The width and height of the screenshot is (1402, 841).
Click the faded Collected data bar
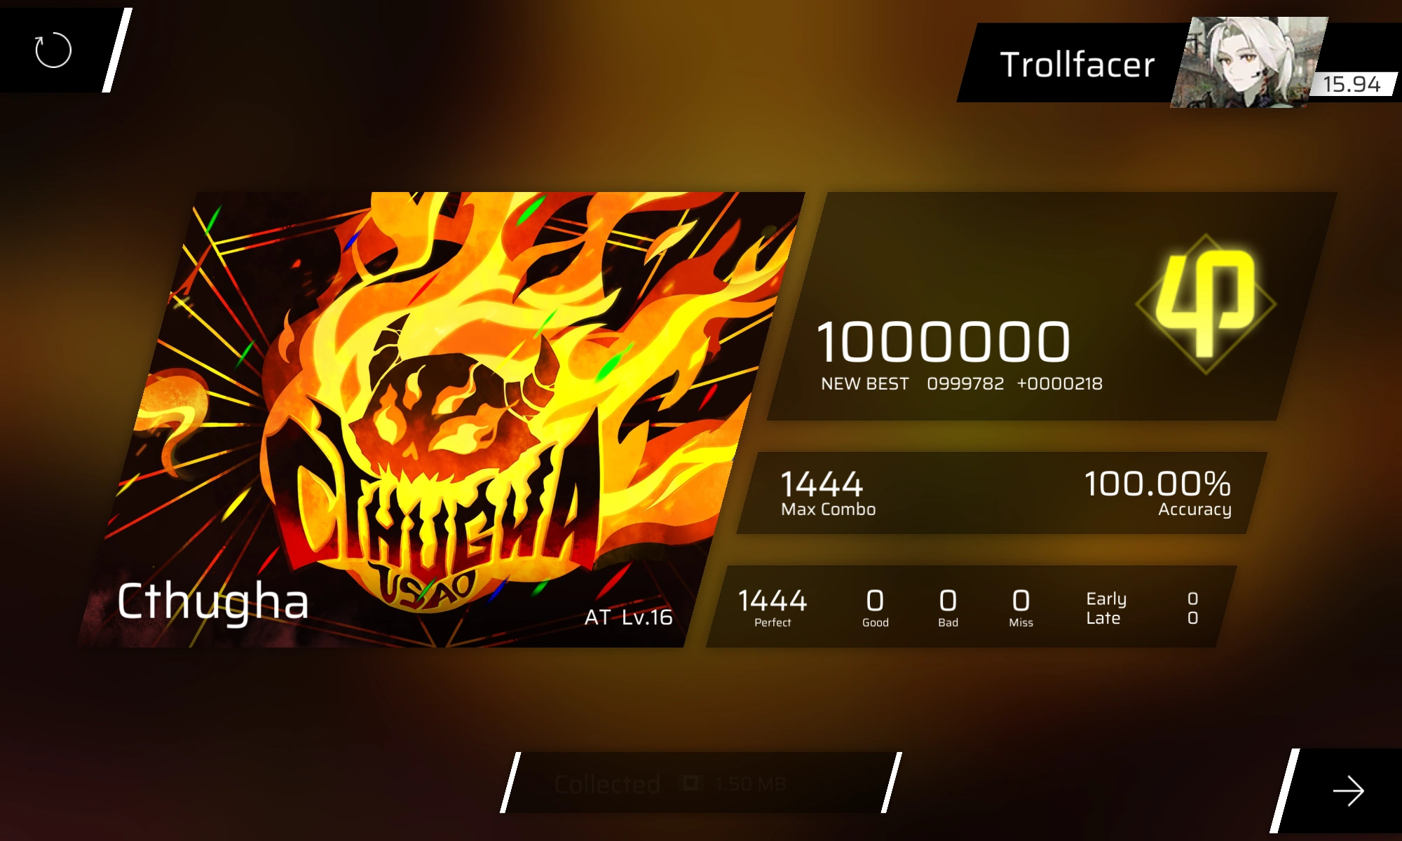pos(701,783)
